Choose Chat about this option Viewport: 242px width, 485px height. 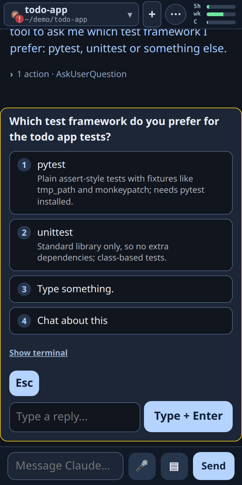pos(121,321)
